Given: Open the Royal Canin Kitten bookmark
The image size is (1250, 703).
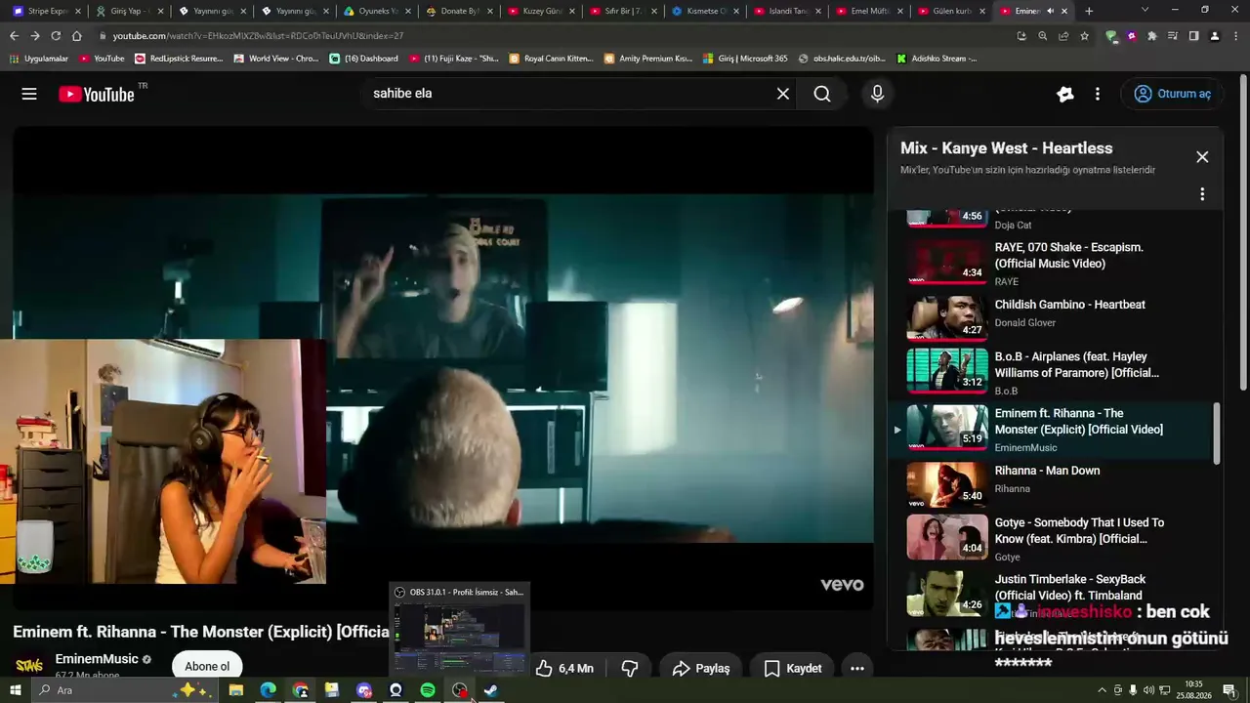Looking at the screenshot, I should pyautogui.click(x=552, y=59).
